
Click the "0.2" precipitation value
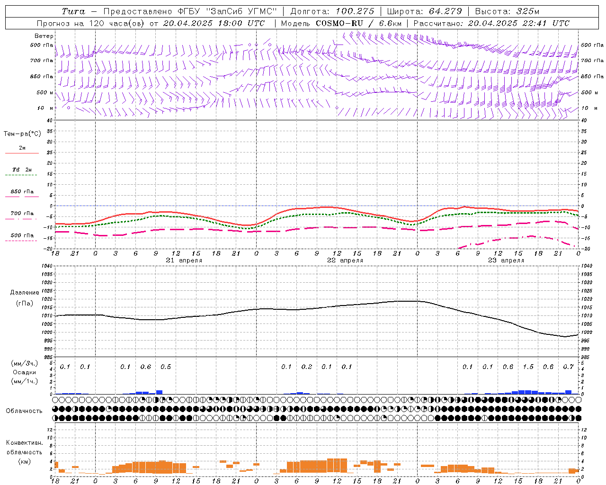pos(307,367)
